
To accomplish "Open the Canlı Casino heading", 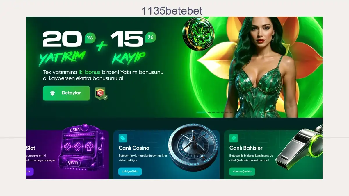I will [134, 148].
